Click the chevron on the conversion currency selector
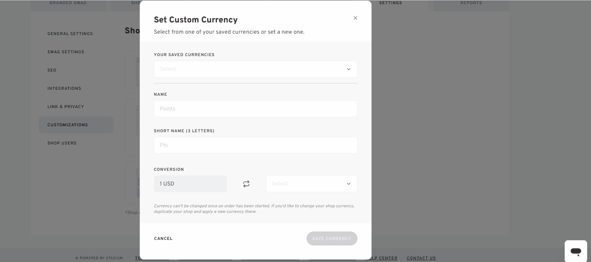The height and width of the screenshot is (262, 591). coord(348,183)
